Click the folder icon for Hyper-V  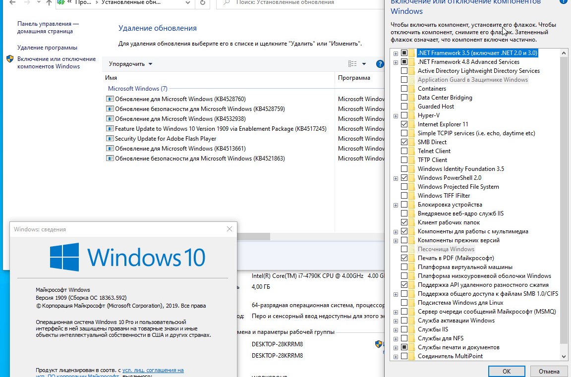click(412, 115)
